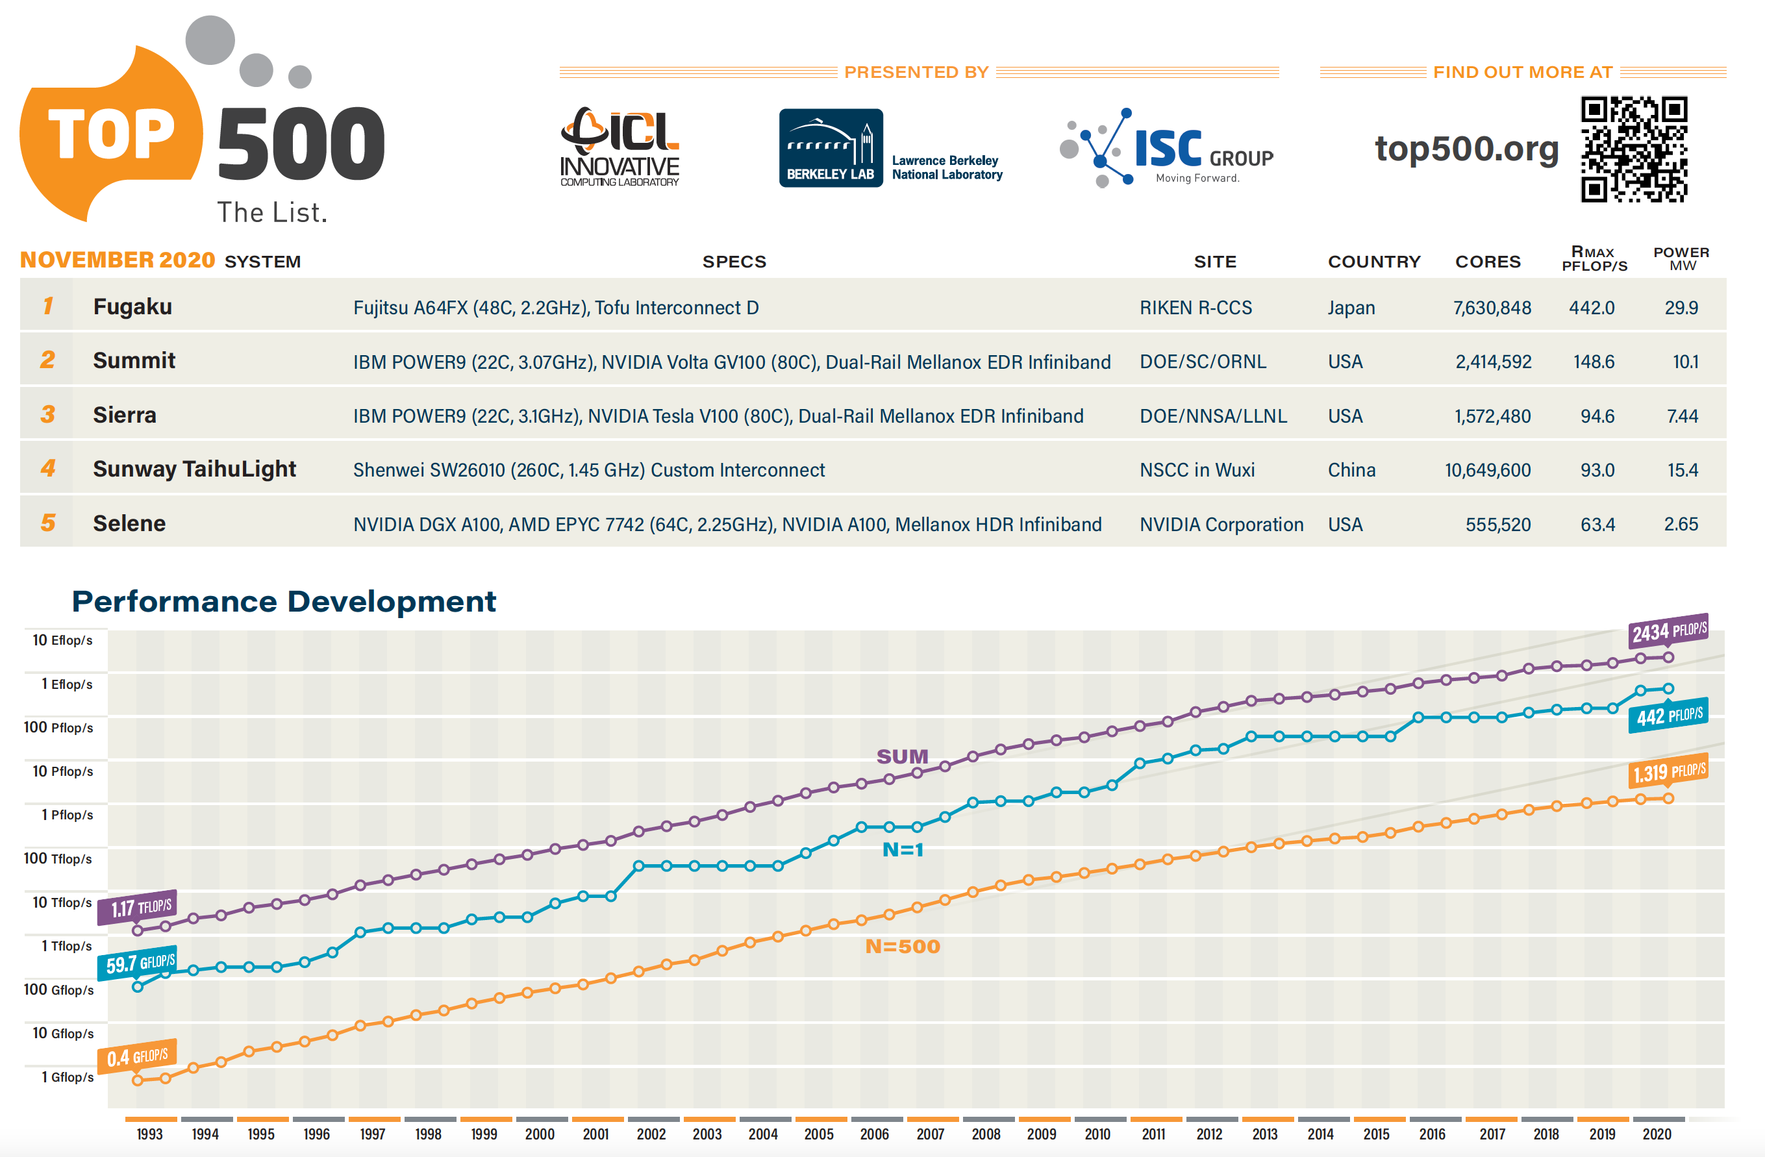
Task: Click the 1.319 PFLOP/S orange label
Action: [x=1669, y=773]
